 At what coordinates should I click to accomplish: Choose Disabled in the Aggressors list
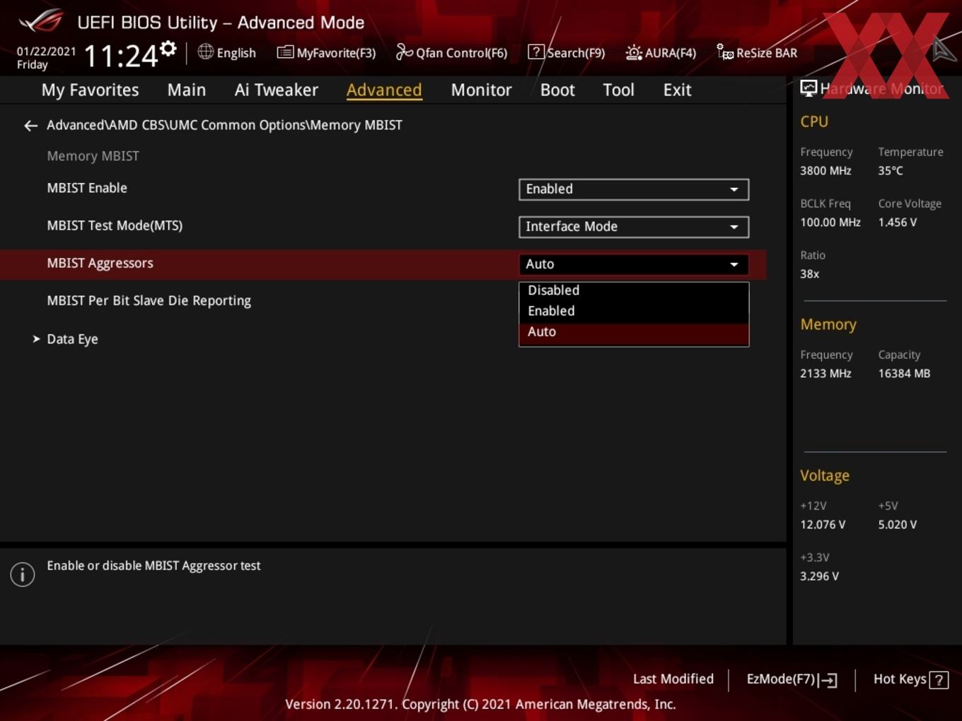634,291
